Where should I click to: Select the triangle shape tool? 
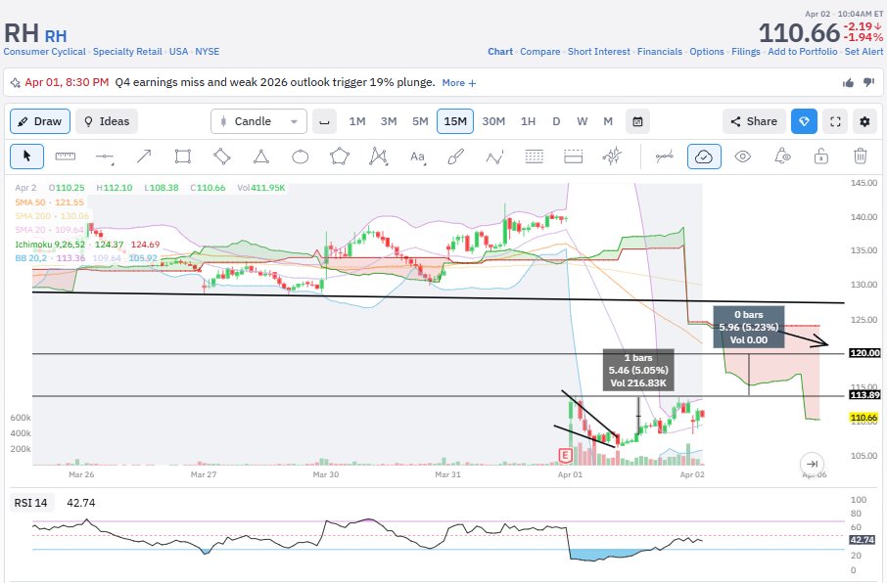click(x=260, y=157)
